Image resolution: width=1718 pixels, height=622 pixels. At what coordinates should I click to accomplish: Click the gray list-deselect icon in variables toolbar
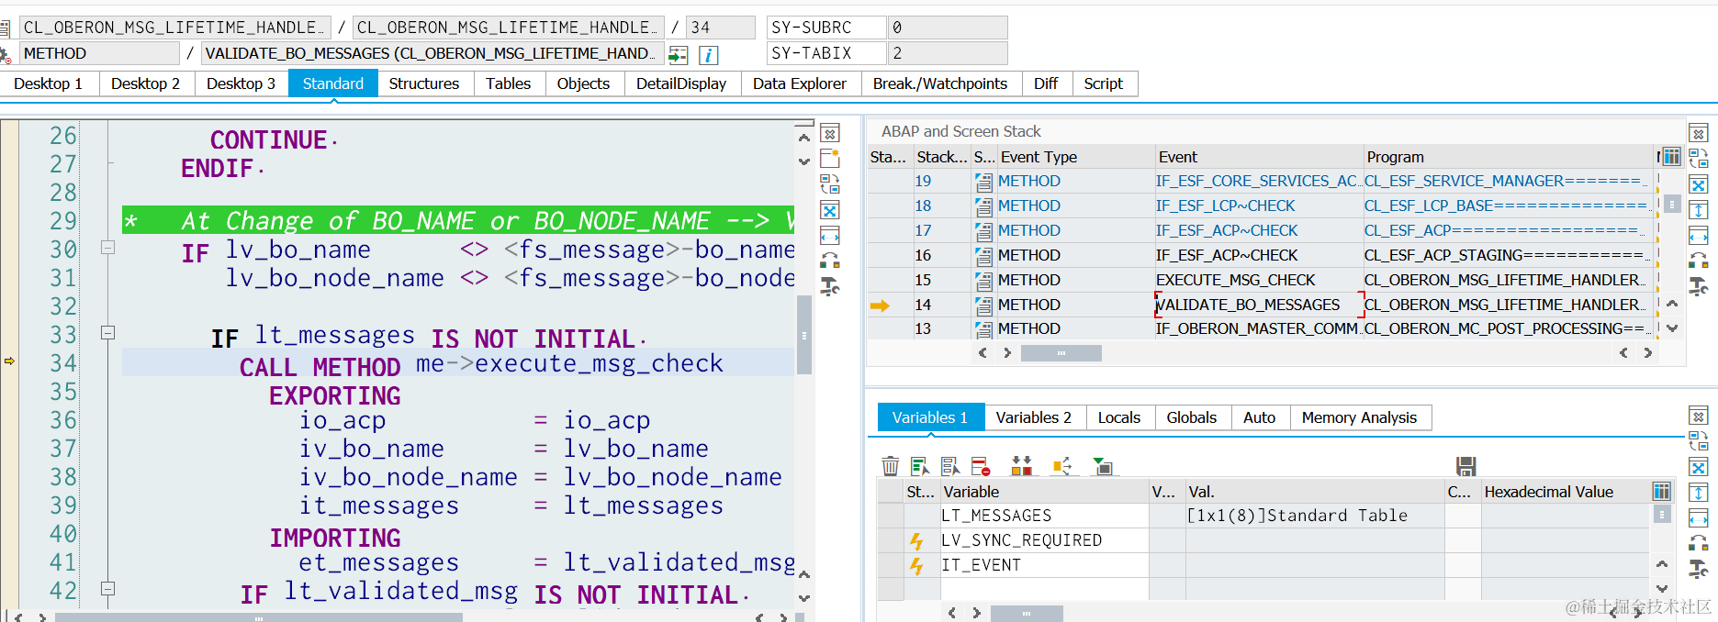click(x=950, y=466)
